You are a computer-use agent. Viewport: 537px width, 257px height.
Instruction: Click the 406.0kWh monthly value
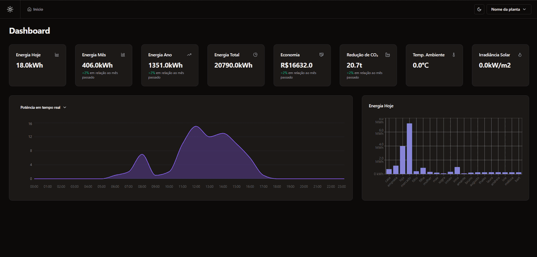tap(97, 65)
